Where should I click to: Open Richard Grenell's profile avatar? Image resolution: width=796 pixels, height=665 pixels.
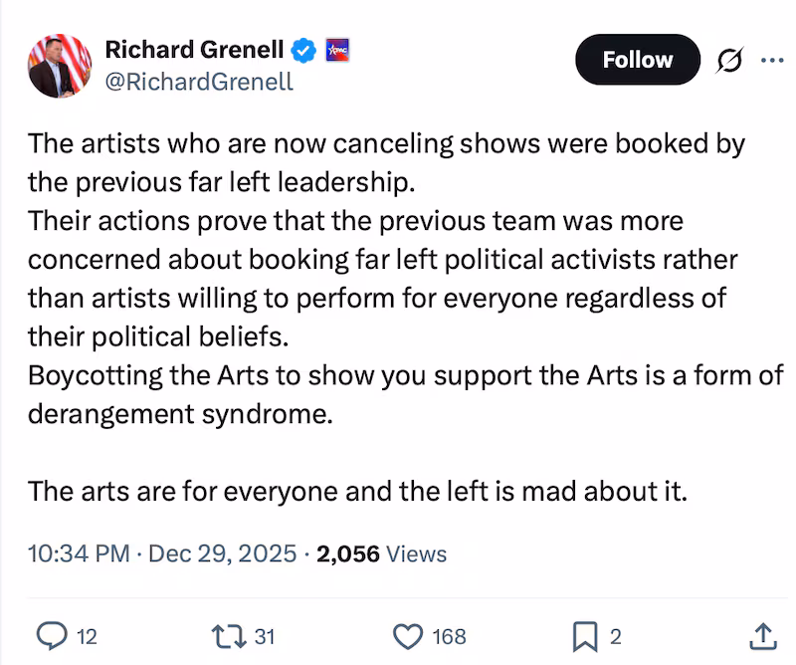(x=57, y=66)
